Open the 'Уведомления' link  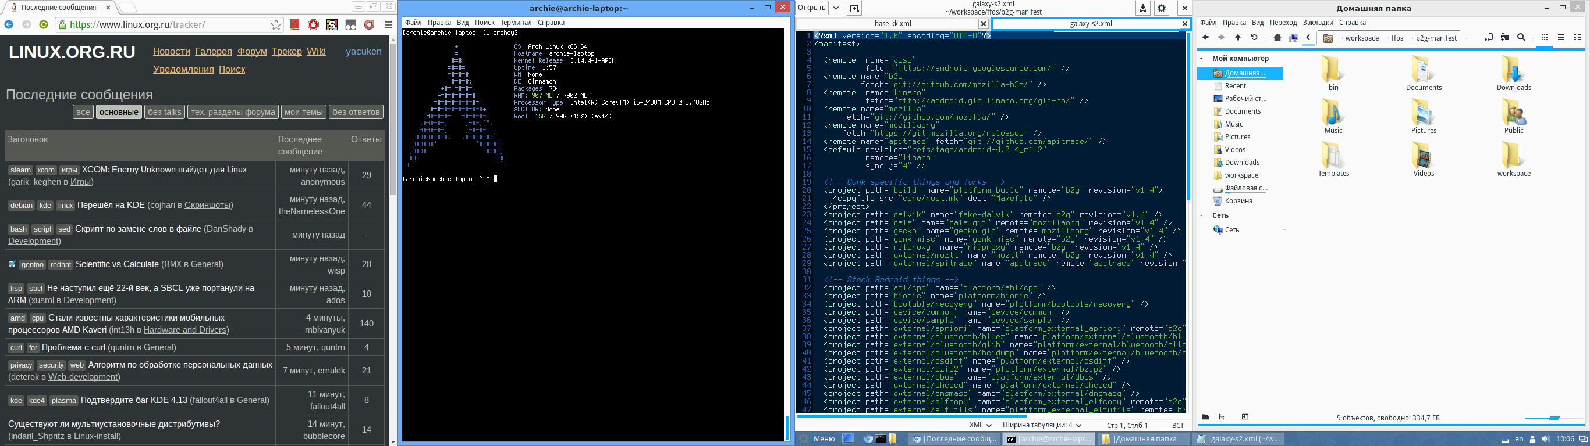point(183,69)
